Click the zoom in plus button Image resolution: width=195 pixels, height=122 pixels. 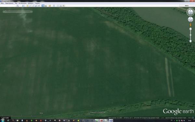tap(190, 29)
